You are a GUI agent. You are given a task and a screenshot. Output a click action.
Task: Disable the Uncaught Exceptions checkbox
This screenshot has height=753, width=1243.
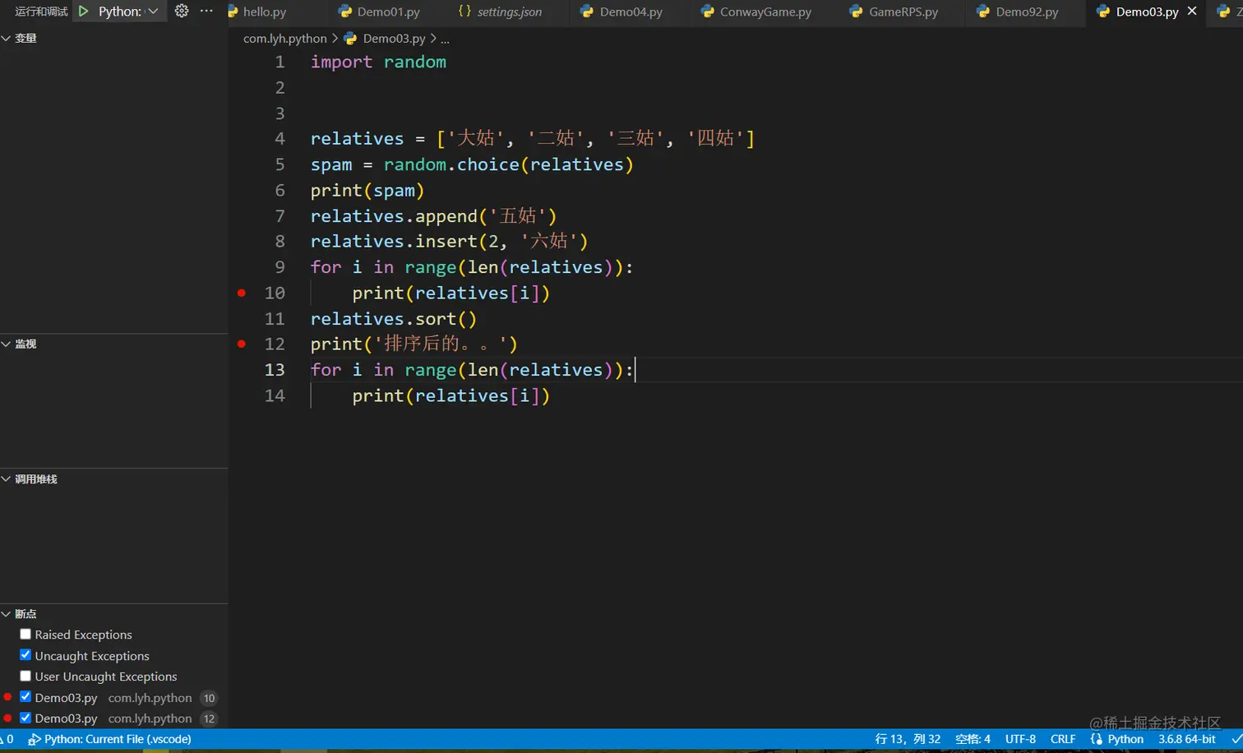(25, 655)
